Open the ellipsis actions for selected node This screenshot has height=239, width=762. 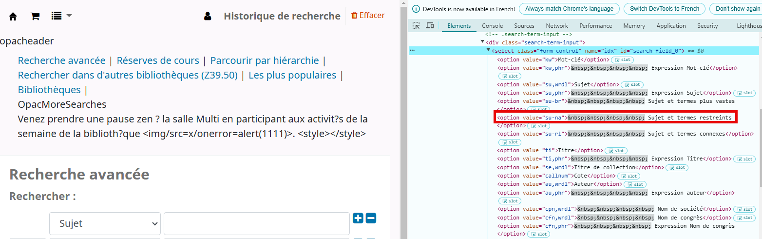(x=412, y=51)
